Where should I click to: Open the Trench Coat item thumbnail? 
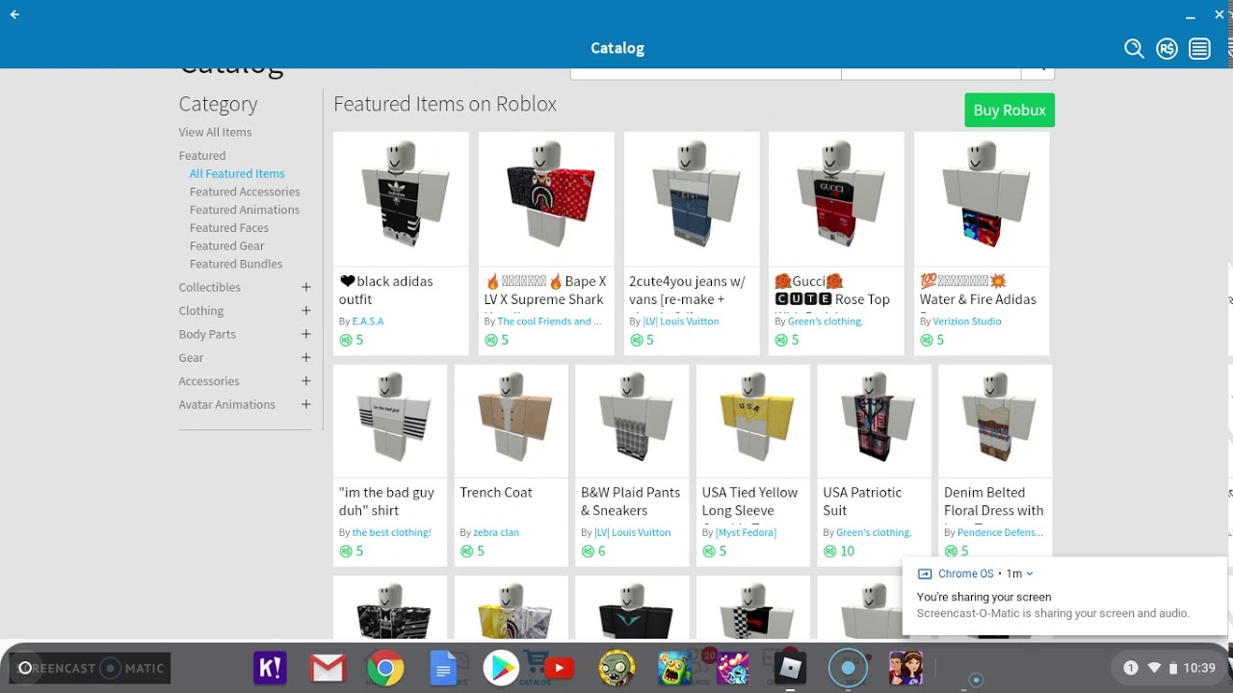512,421
